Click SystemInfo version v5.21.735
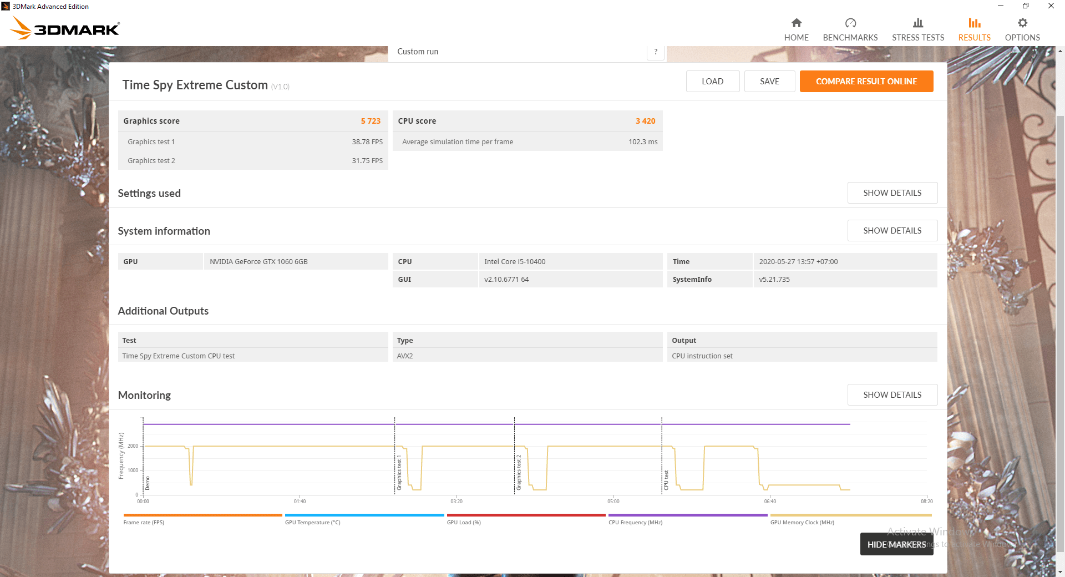The image size is (1065, 577). [774, 280]
